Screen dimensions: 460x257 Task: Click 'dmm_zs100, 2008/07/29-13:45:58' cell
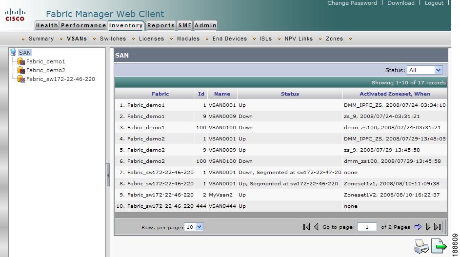click(392, 161)
